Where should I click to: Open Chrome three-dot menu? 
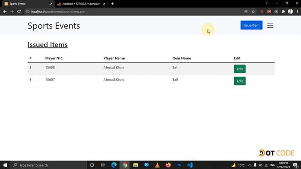coord(298,11)
